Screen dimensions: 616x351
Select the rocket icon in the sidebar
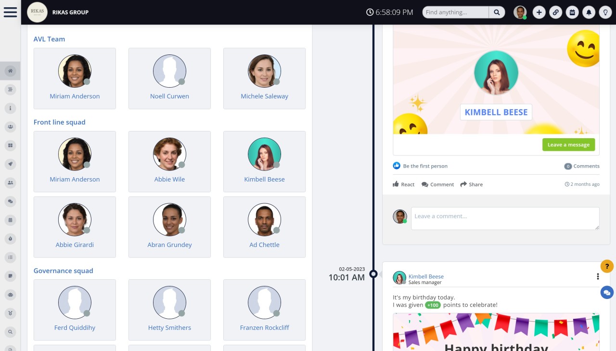click(10, 164)
